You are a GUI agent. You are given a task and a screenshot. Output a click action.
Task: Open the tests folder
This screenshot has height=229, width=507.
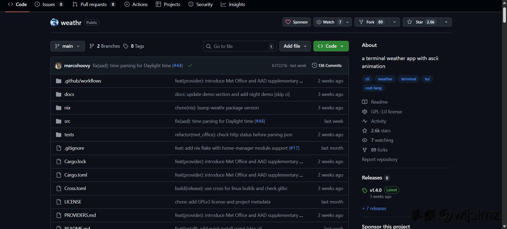(69, 135)
